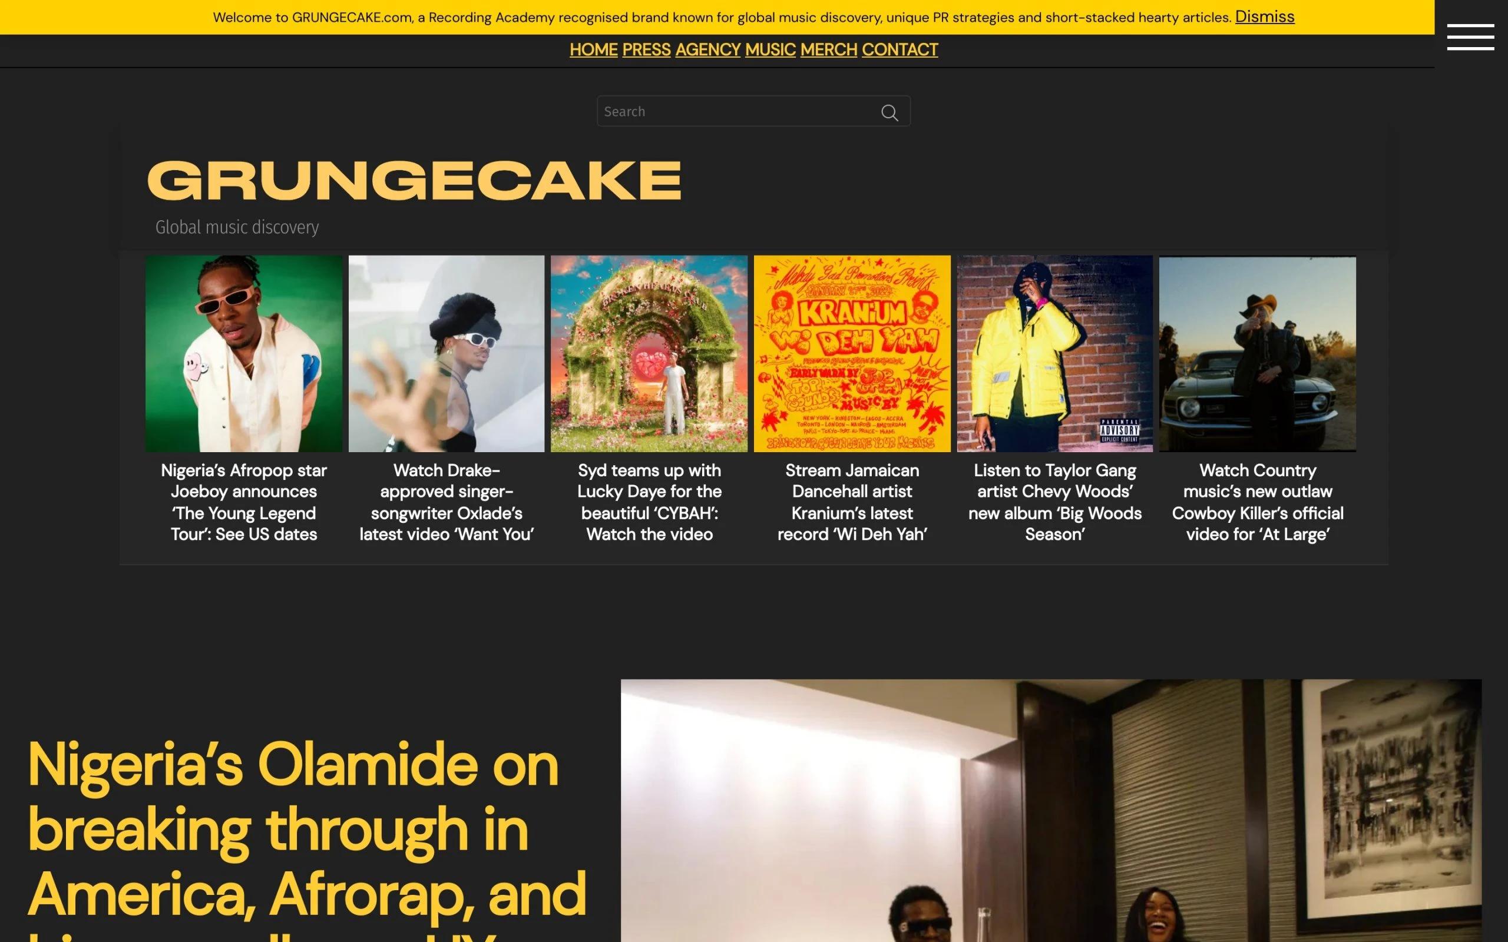Visit the MERCH page

point(829,49)
